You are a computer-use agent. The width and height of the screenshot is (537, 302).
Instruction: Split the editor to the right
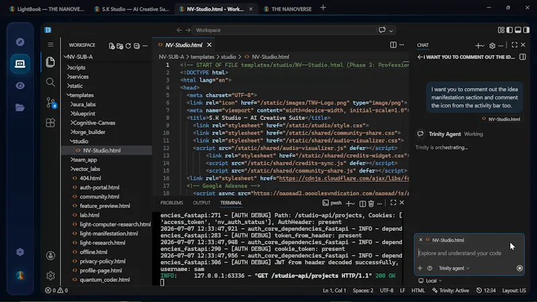[x=393, y=45]
